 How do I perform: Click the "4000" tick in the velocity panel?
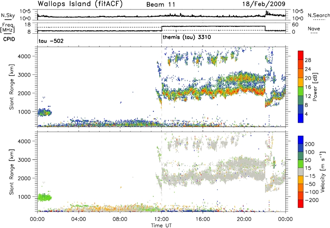(x=24, y=141)
